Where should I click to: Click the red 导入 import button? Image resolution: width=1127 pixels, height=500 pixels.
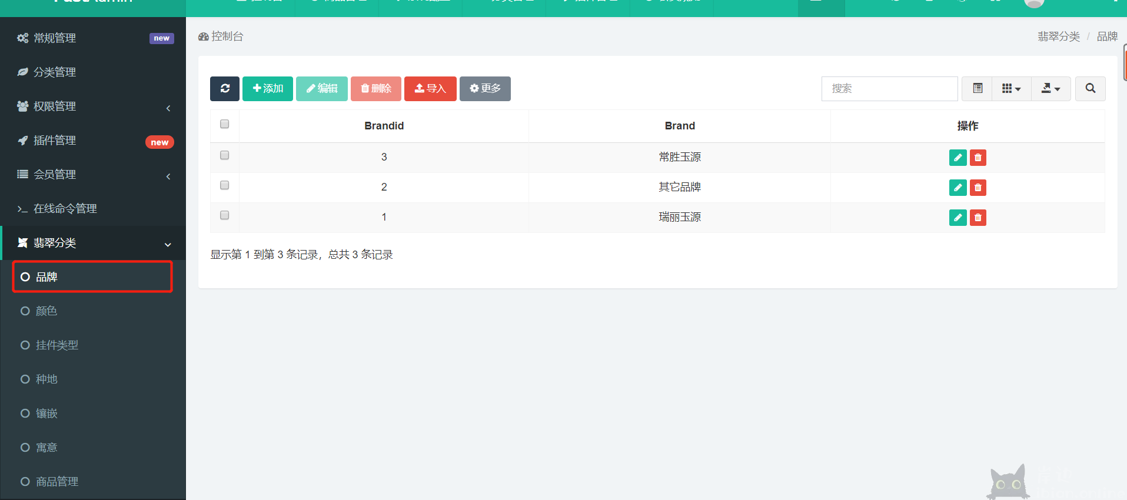point(430,89)
